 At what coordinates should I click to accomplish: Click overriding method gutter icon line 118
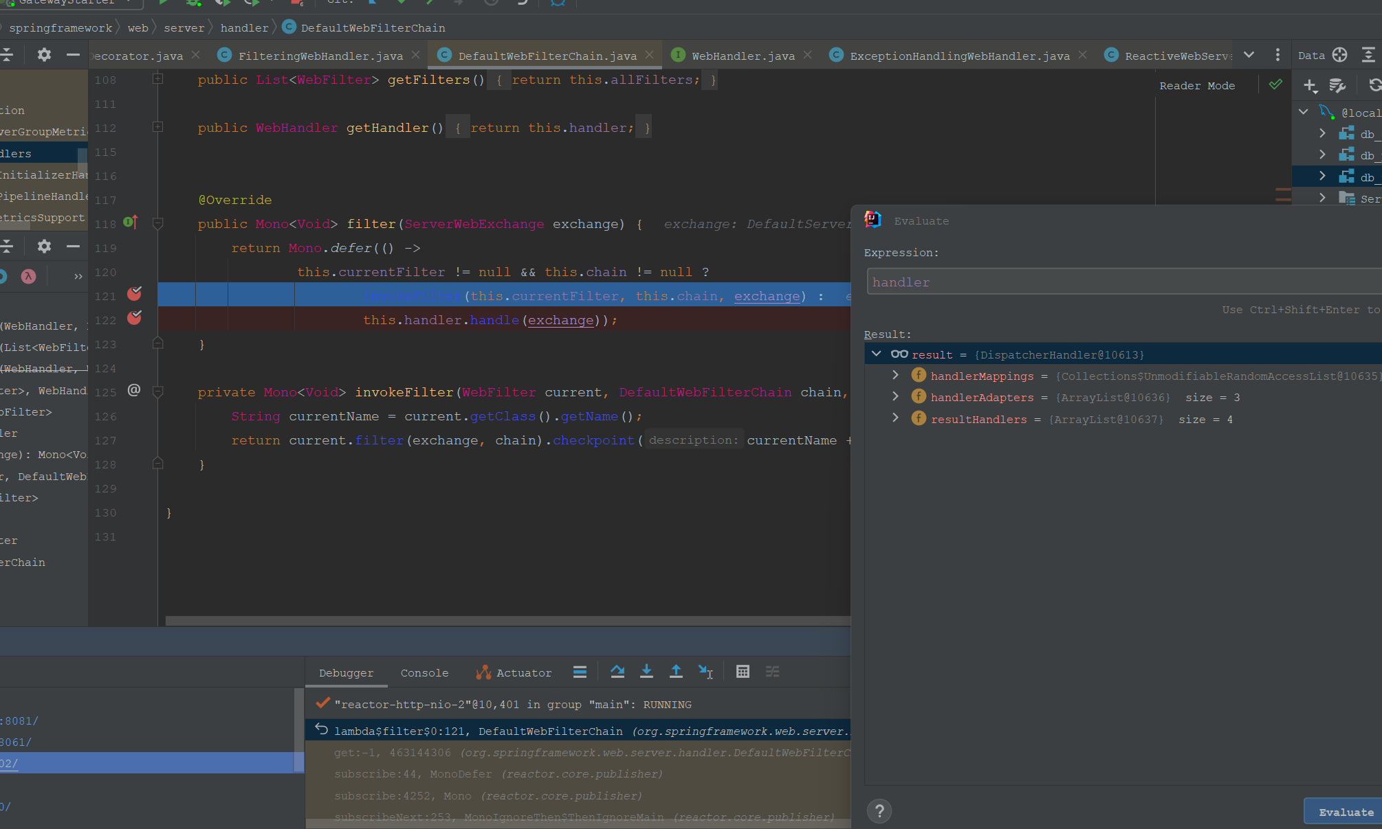click(131, 222)
